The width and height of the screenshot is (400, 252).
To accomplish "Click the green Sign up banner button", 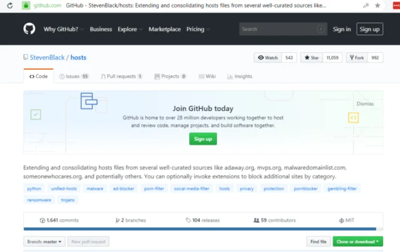I will 203,139.
